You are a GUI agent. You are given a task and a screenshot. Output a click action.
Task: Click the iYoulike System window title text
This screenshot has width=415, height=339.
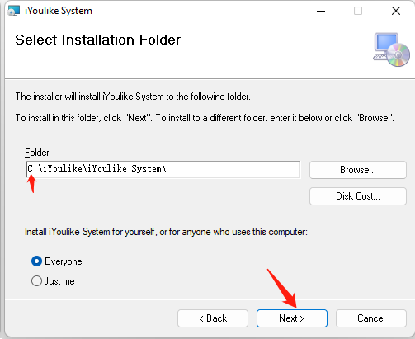(59, 11)
